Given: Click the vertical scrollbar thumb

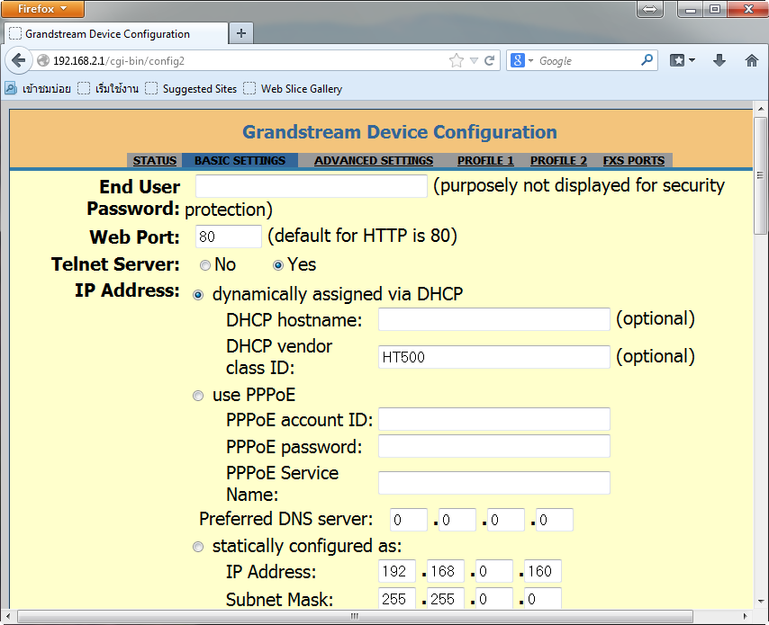Looking at the screenshot, I should pos(760,175).
